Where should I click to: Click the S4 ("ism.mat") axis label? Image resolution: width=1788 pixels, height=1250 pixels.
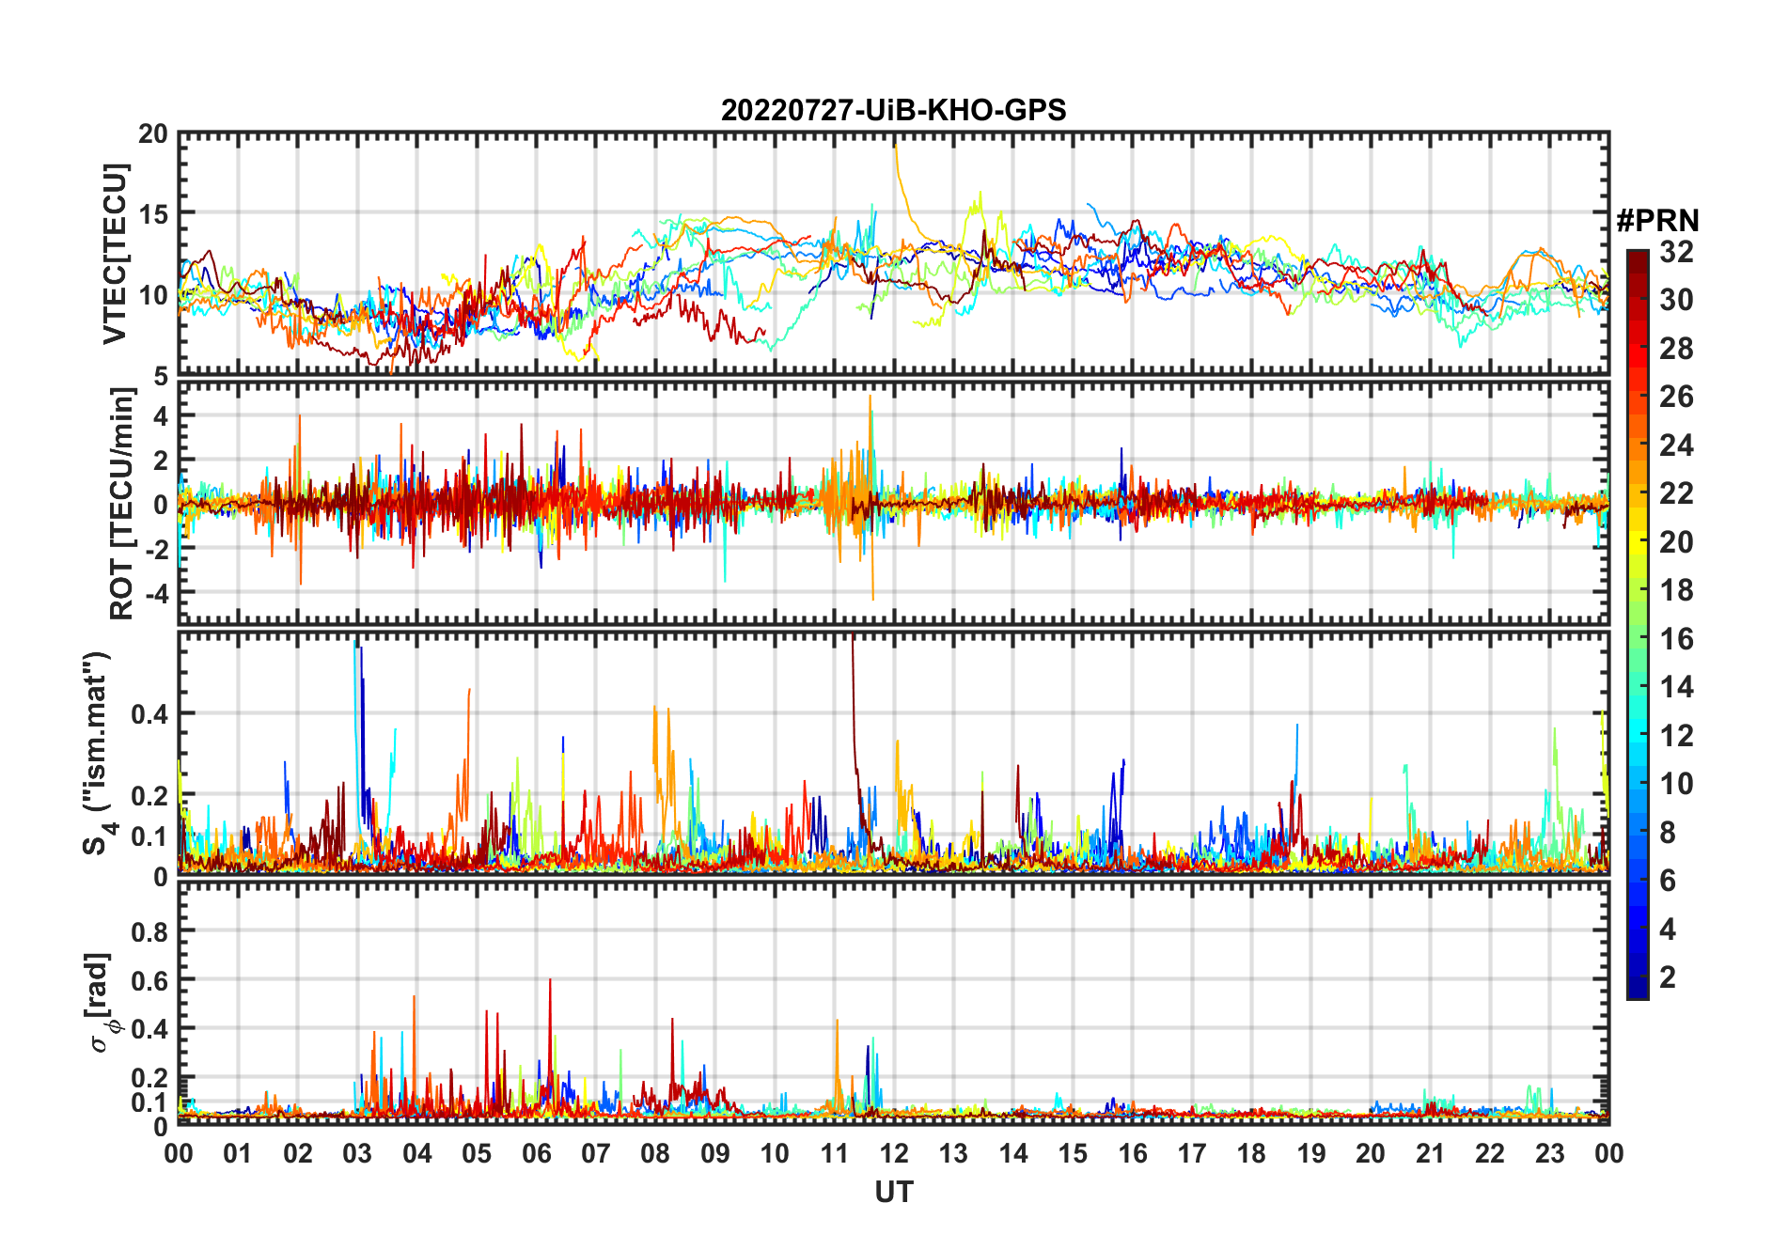(x=97, y=753)
